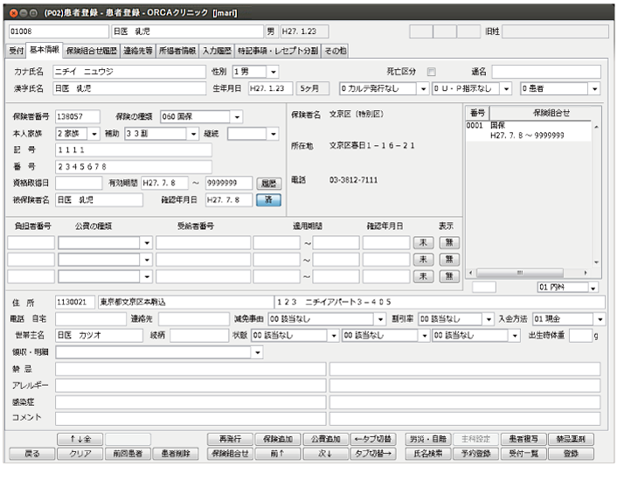
Task: Click the 公費追加 button
Action: (325, 439)
